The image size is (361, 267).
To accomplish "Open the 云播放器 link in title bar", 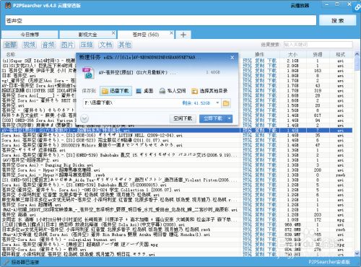I will coord(300,5).
